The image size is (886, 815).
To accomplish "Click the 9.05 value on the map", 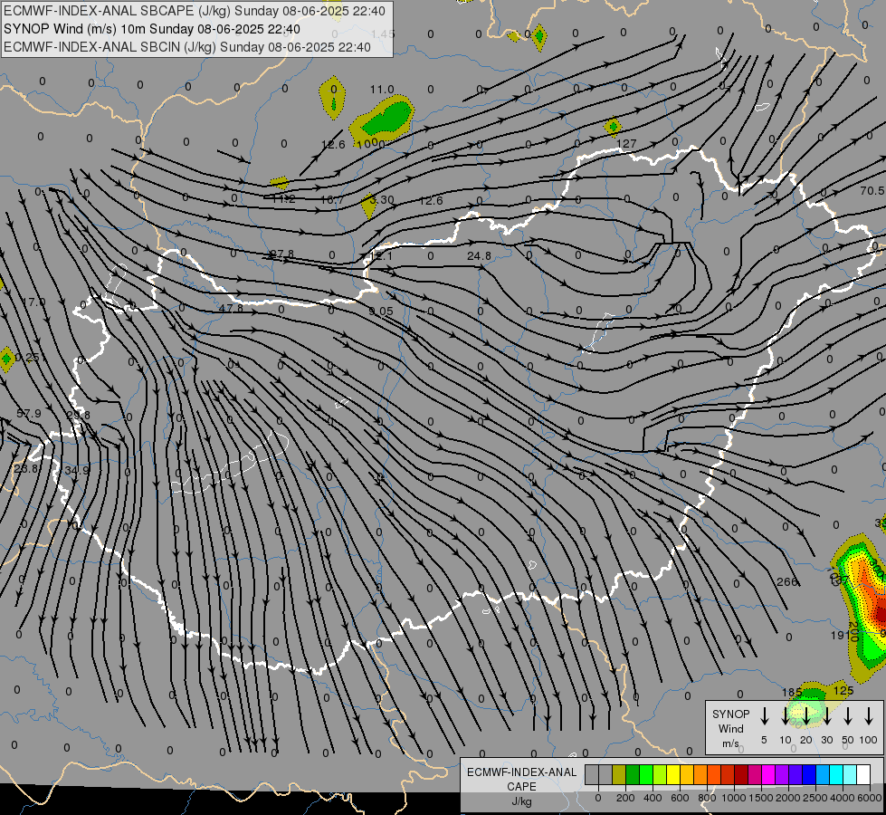I will tap(381, 312).
